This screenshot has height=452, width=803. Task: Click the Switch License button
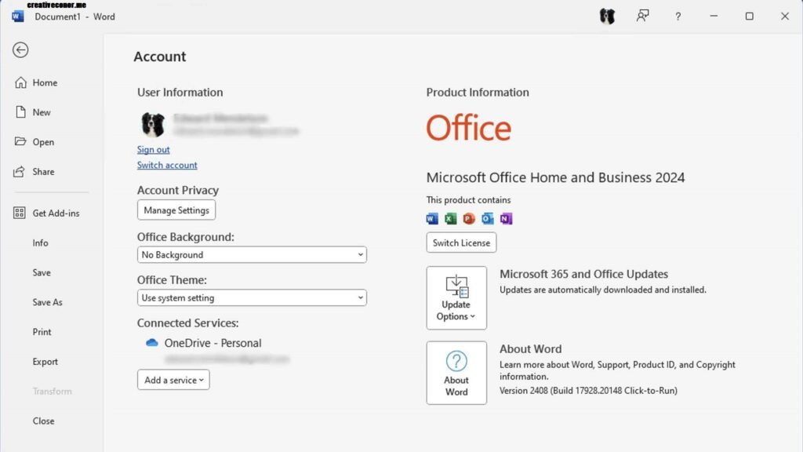461,243
